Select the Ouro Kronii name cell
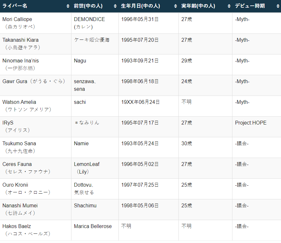The height and width of the screenshot is (243, 281). pos(36,189)
